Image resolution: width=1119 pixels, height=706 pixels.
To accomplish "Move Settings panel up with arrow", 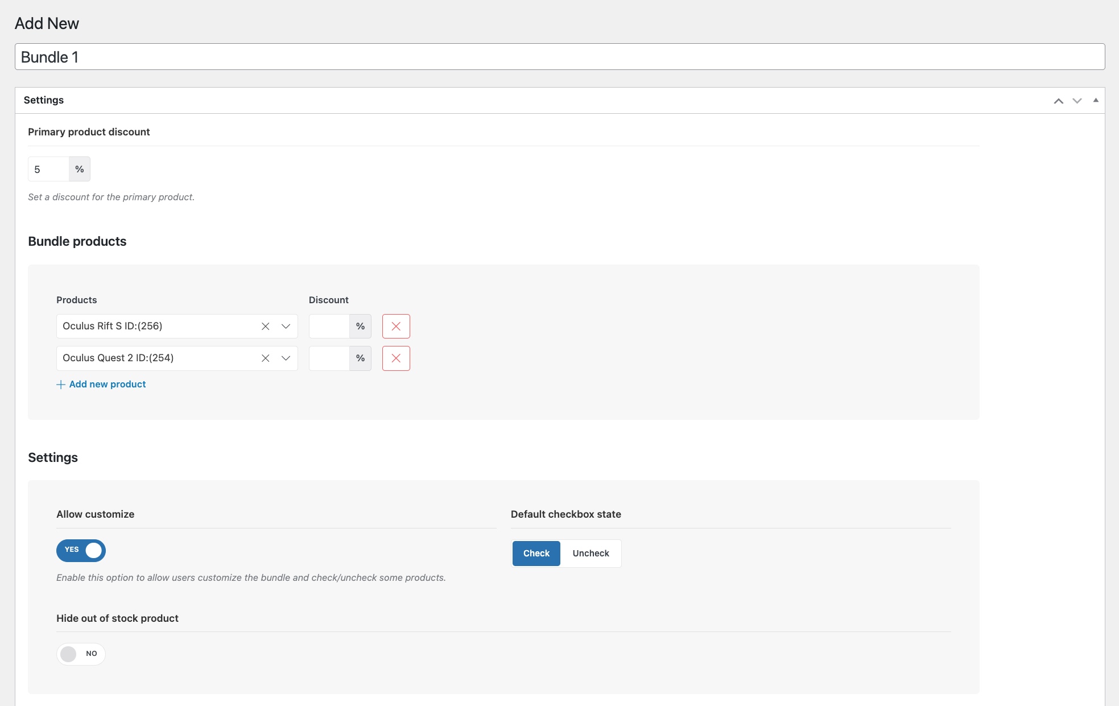I will click(x=1058, y=101).
